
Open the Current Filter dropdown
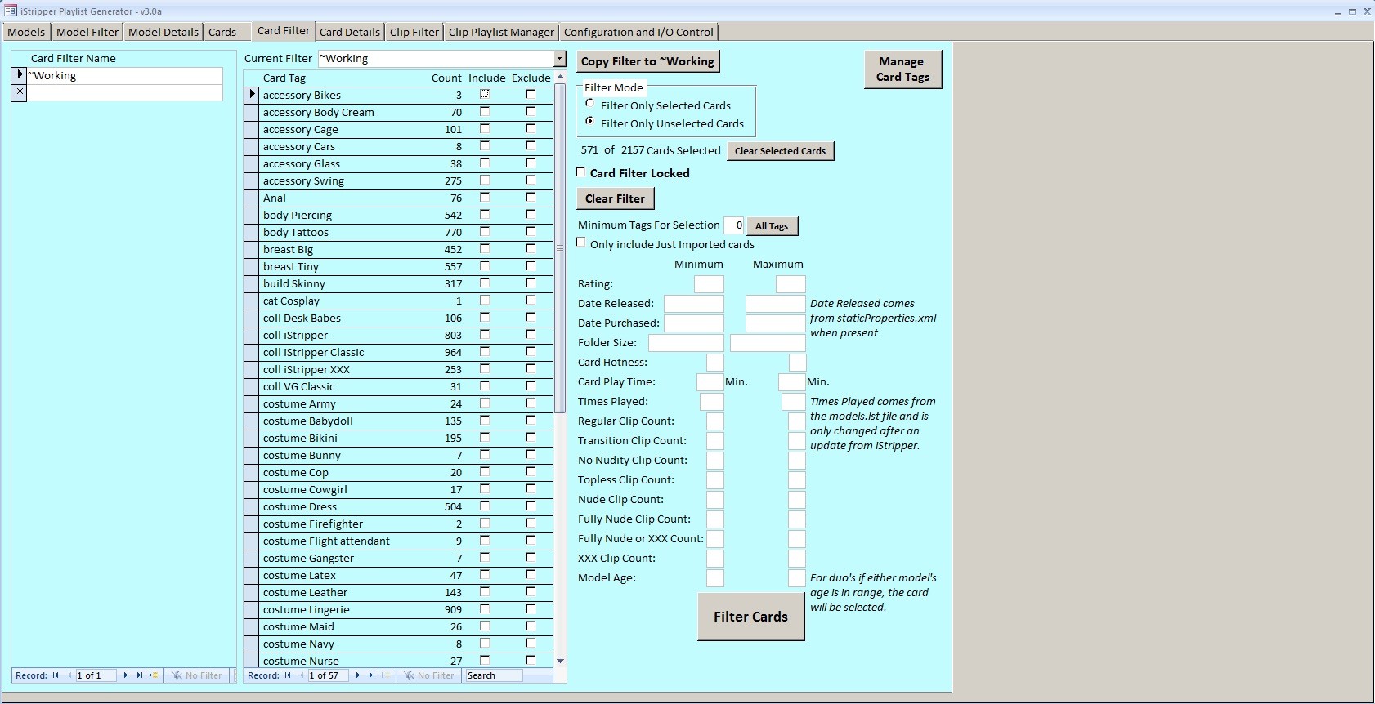pos(560,59)
